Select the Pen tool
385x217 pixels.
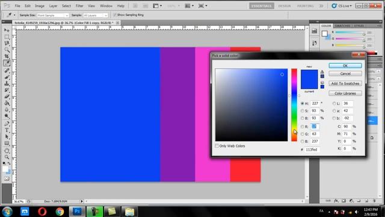[x=7, y=124]
